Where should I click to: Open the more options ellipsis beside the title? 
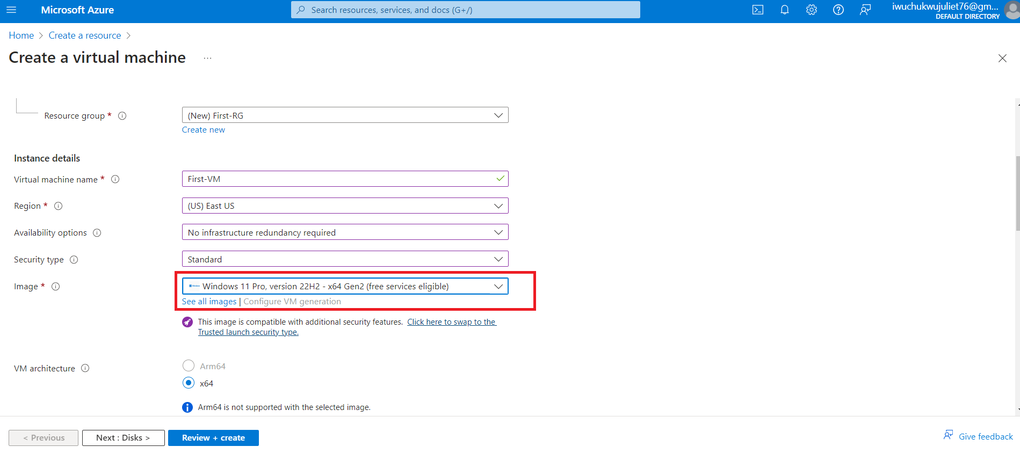tap(208, 58)
